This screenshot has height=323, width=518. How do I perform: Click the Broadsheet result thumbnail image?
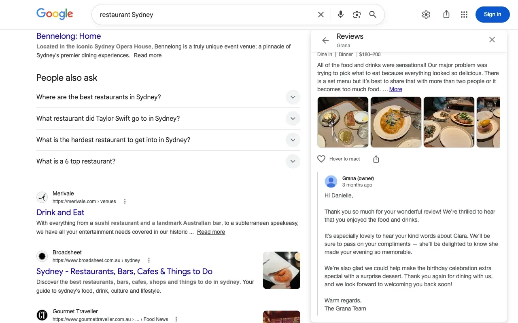[x=282, y=271]
